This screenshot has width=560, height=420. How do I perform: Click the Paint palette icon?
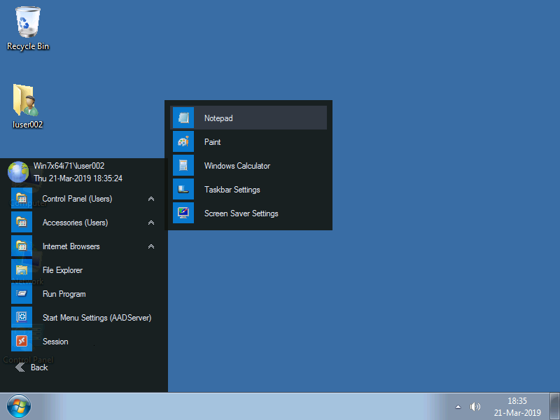click(x=183, y=142)
